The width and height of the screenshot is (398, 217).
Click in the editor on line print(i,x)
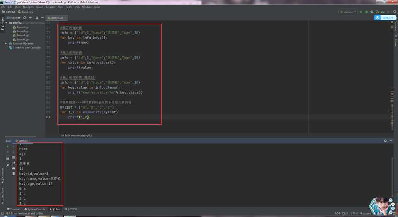click(78, 117)
